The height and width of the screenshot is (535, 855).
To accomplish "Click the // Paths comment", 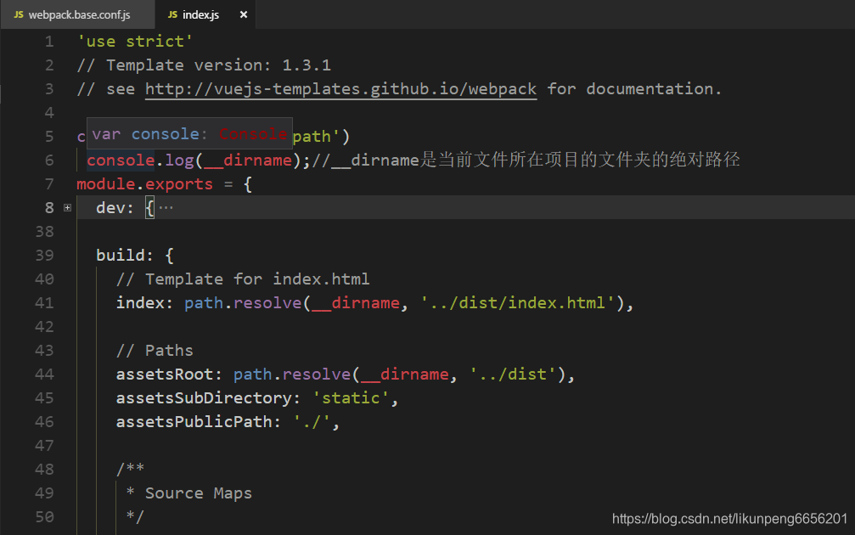I will point(155,351).
